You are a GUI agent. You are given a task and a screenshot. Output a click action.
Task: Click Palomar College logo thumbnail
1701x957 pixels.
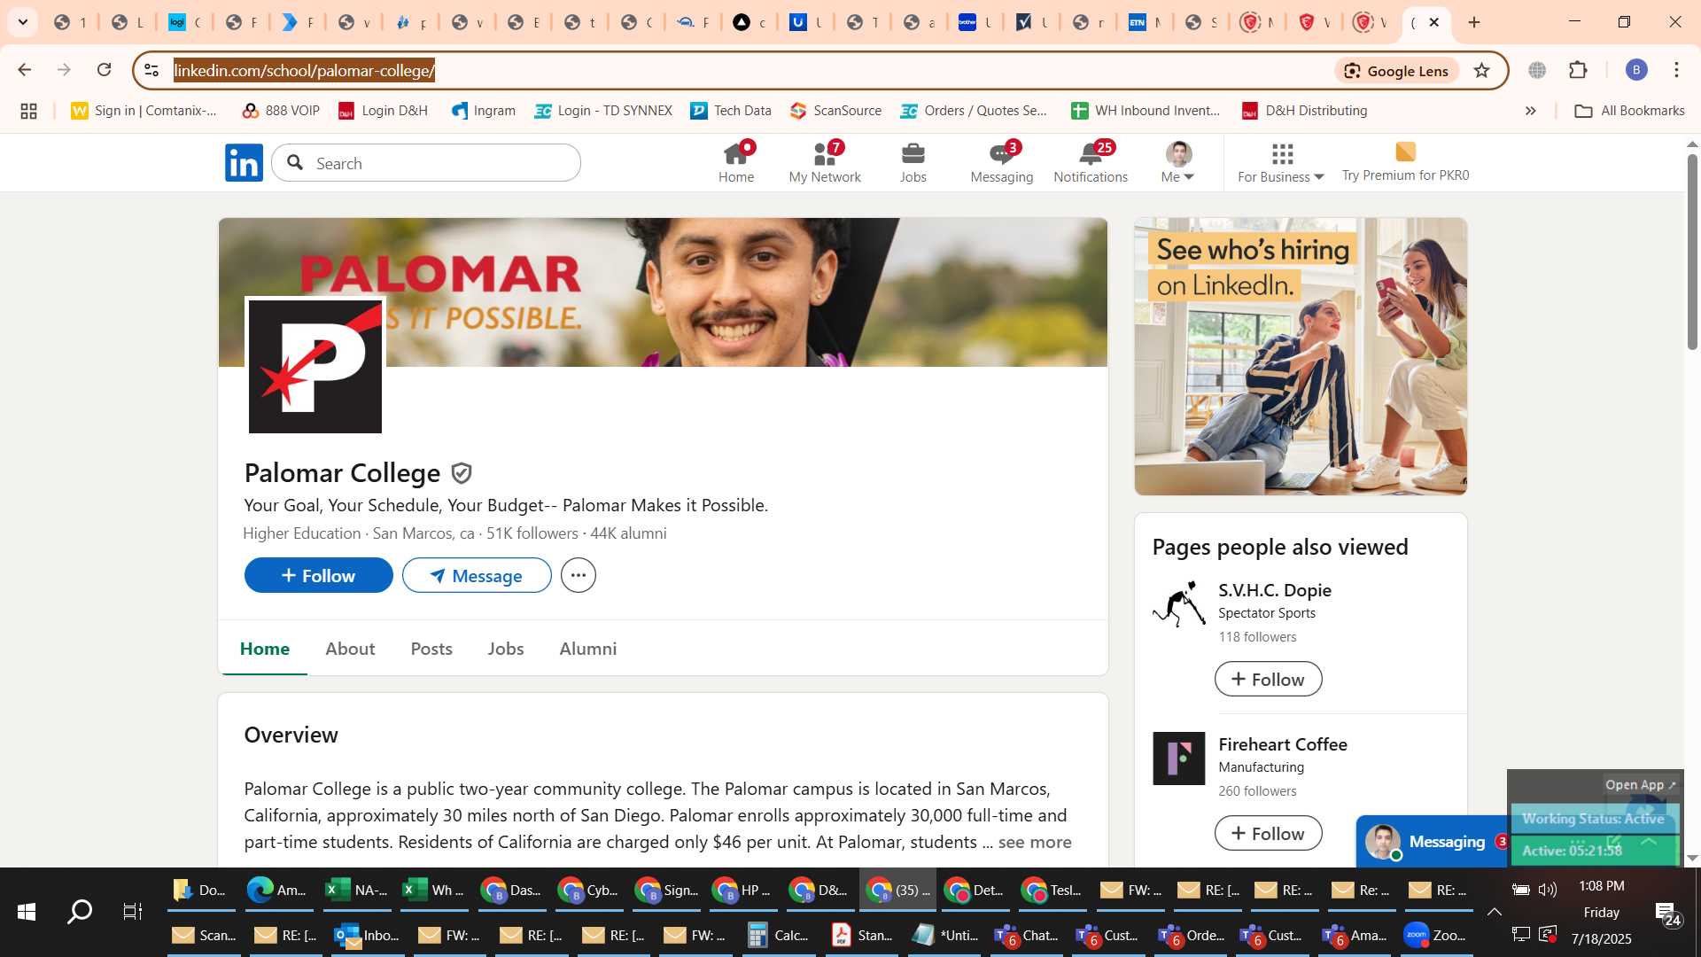[x=315, y=367]
